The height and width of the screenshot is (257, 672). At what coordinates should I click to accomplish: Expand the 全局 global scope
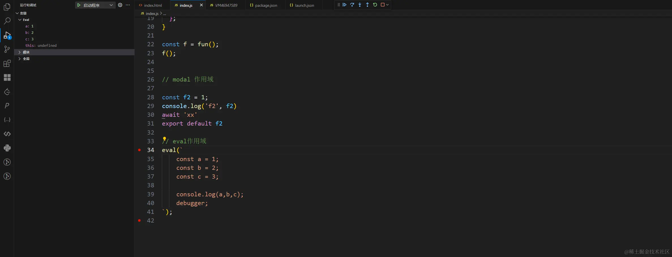tap(20, 59)
